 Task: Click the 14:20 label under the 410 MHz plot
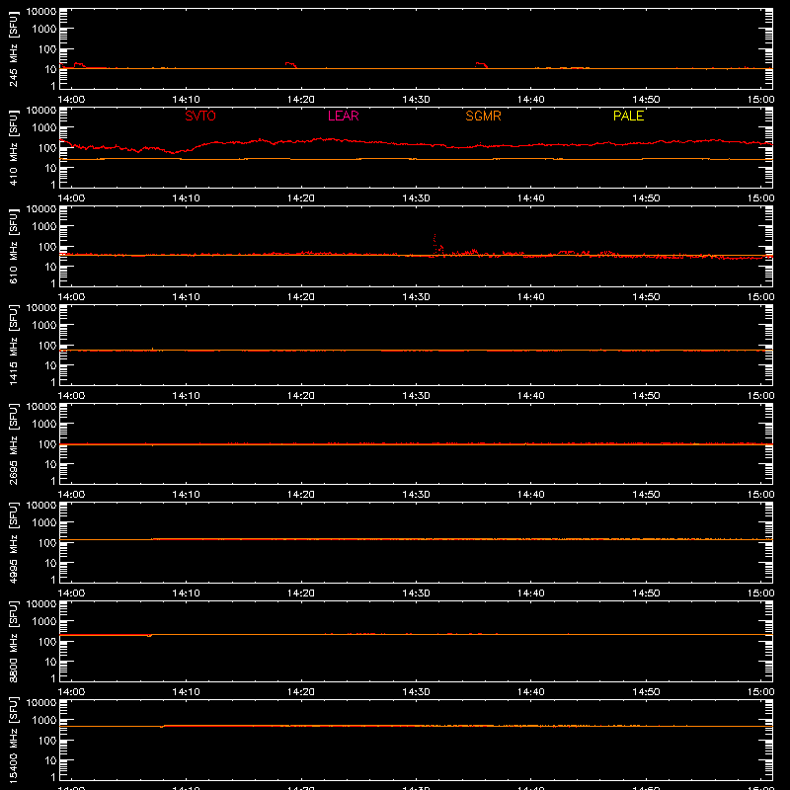[x=301, y=198]
